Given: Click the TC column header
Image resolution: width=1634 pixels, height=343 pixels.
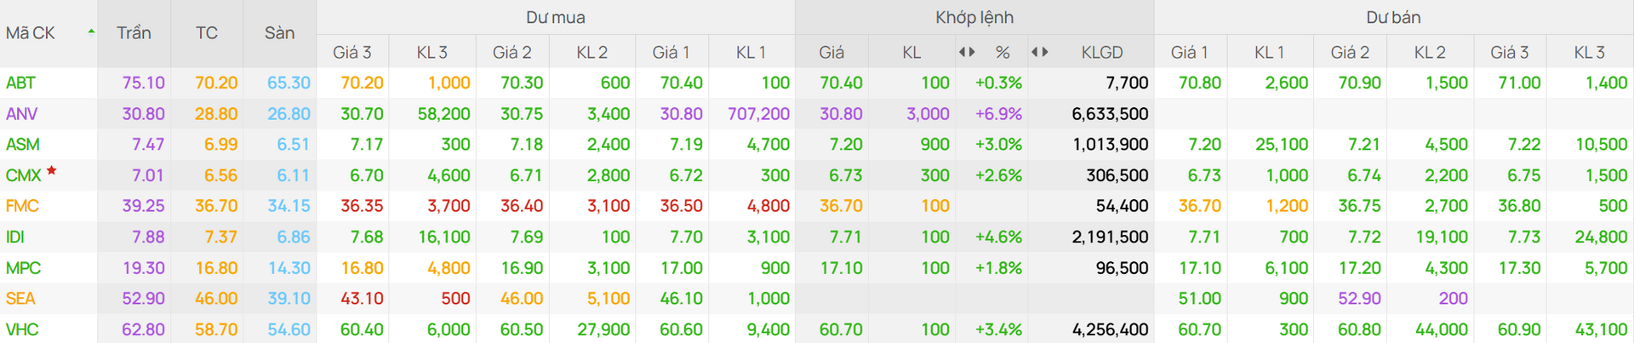Looking at the screenshot, I should [x=207, y=33].
